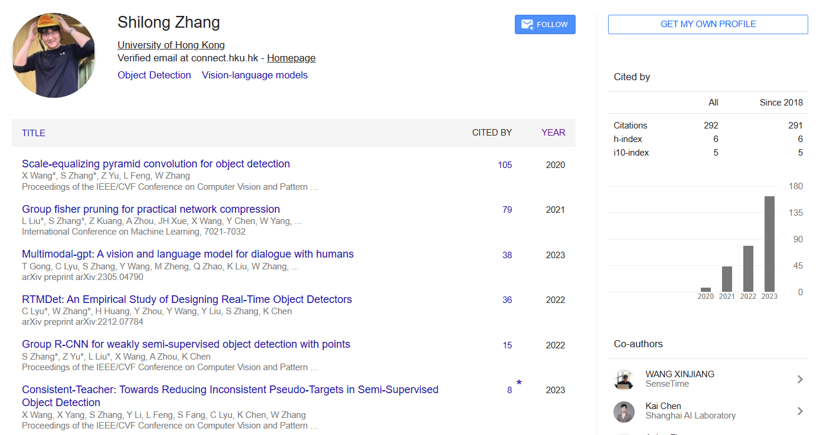View 105 citations of pyramid convolution paper
This screenshot has width=823, height=435.
pos(505,165)
